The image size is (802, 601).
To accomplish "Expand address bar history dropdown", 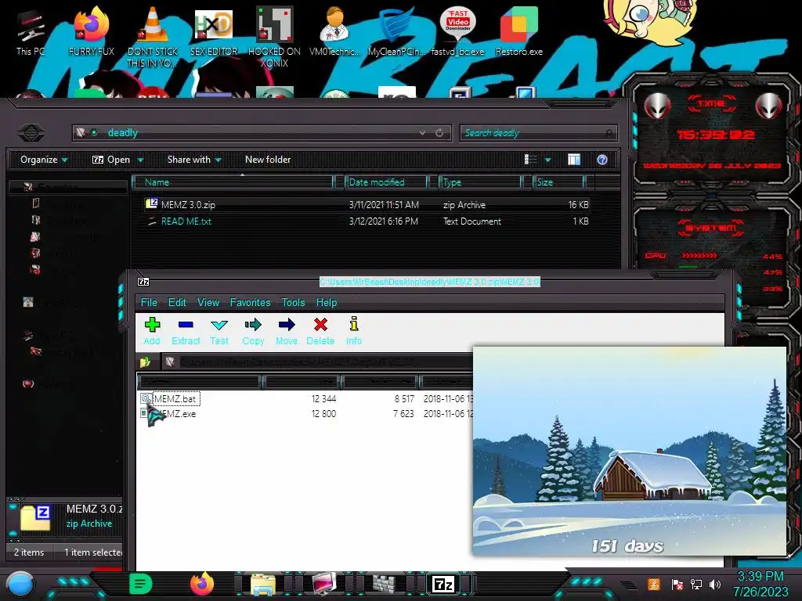I will 422,133.
